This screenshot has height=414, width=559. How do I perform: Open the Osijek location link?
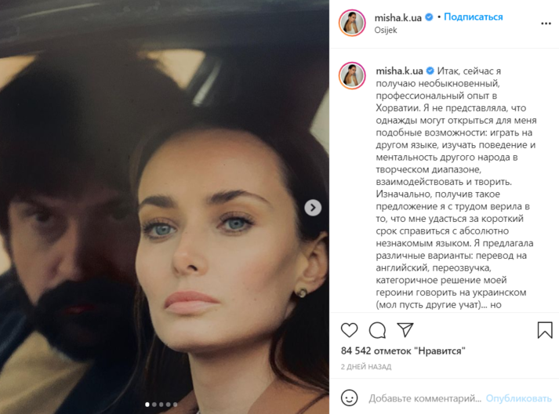coord(386,31)
